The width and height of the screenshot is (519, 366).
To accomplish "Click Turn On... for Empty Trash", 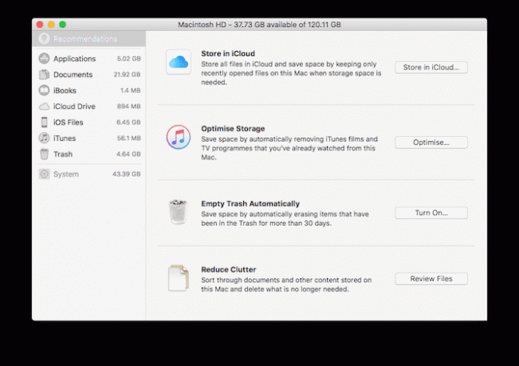I will coord(431,212).
